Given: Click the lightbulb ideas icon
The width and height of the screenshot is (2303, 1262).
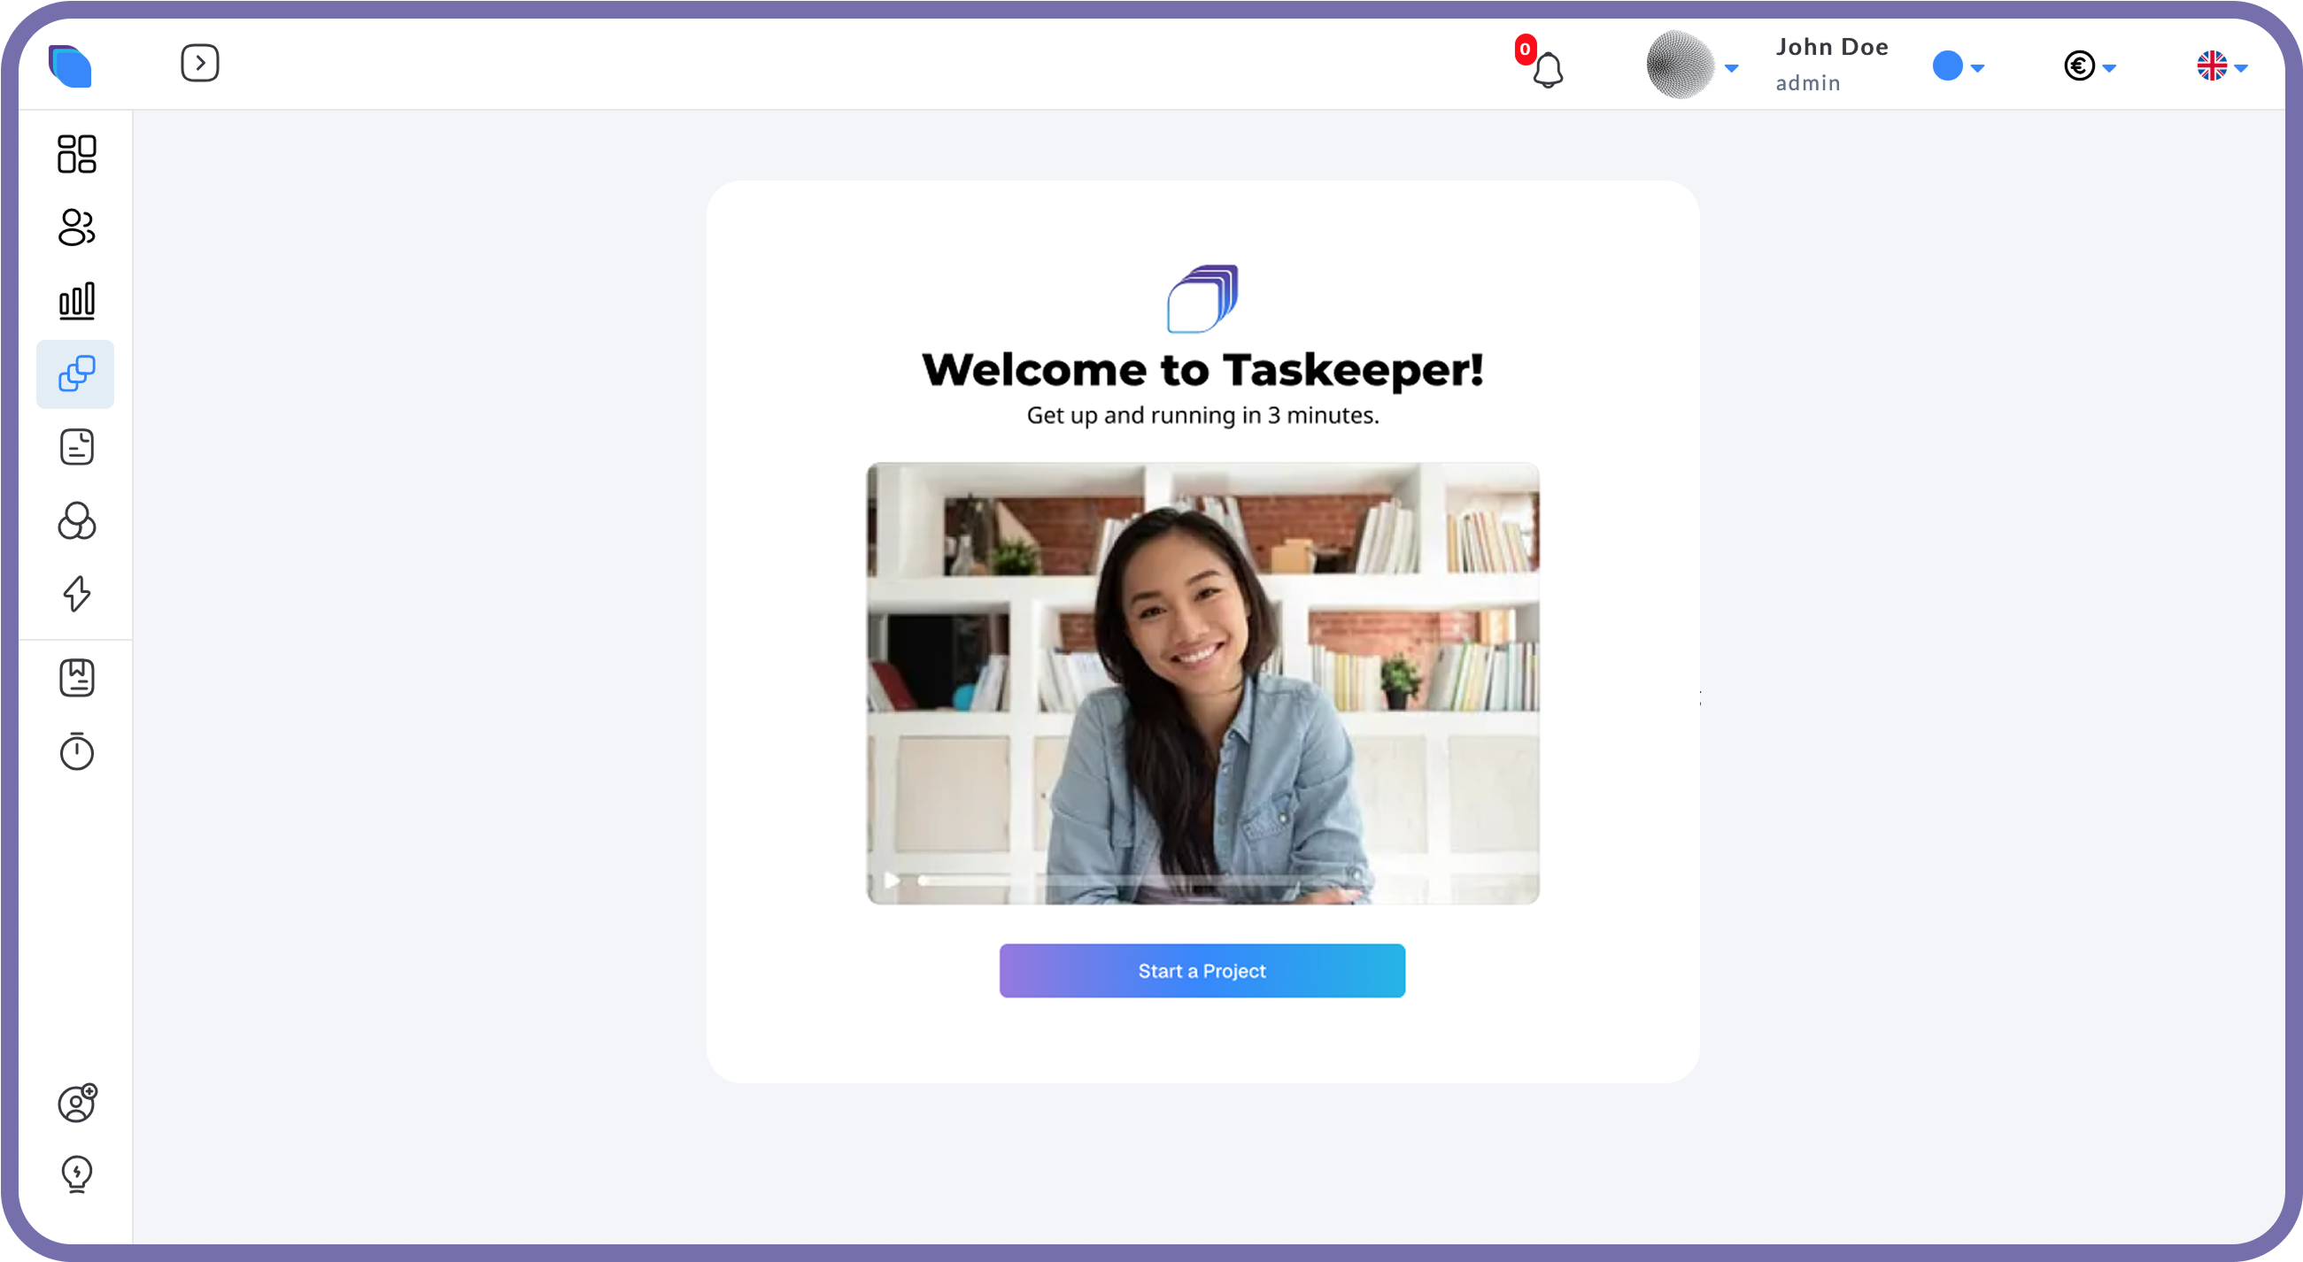Looking at the screenshot, I should click(76, 1174).
